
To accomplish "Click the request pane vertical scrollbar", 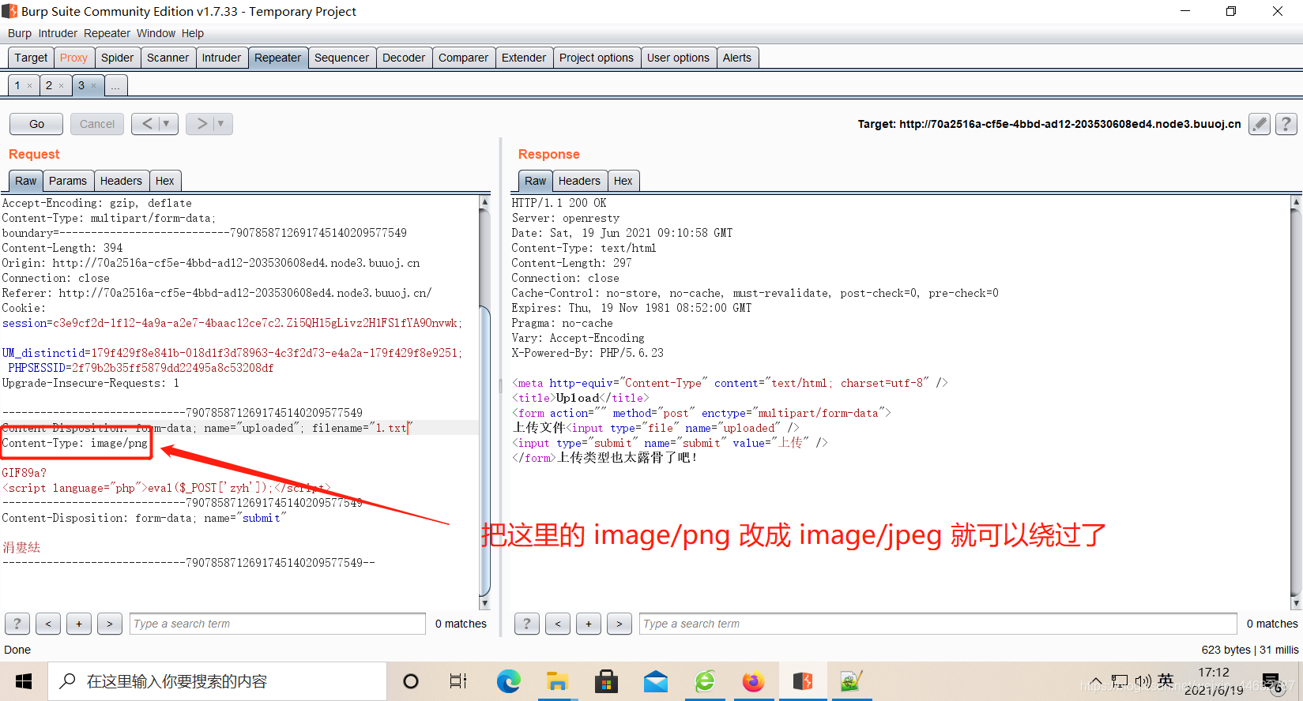I will coord(485,403).
